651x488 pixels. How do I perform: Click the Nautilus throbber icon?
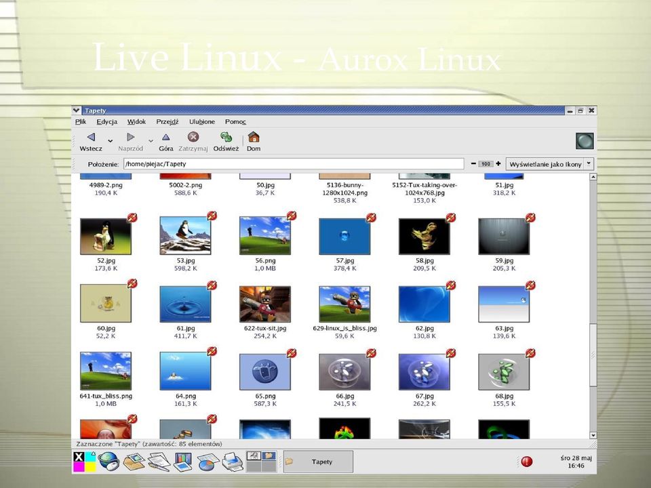pyautogui.click(x=585, y=141)
